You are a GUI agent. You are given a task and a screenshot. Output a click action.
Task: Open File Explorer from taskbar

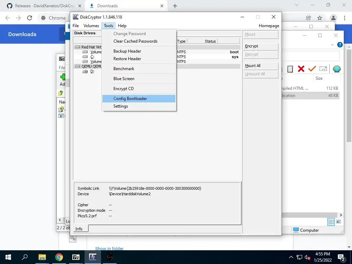pos(42,257)
